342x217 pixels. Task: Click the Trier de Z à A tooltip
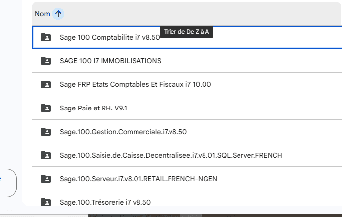tap(187, 32)
